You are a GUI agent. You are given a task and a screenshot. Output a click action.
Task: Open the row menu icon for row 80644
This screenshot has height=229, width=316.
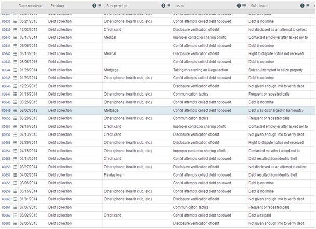tap(15, 70)
